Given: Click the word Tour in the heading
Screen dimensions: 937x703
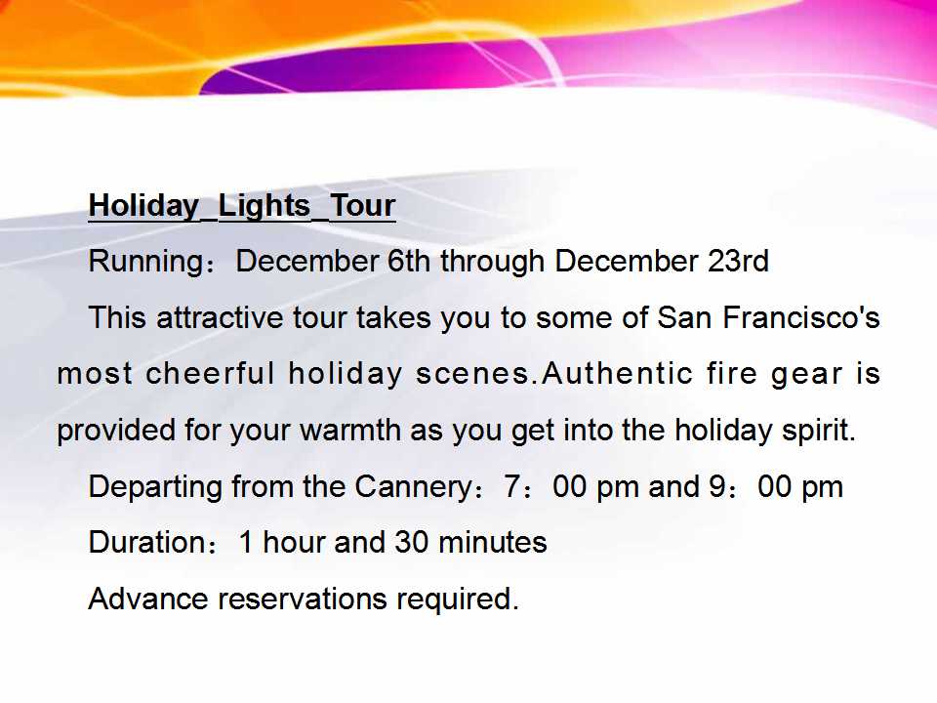Looking at the screenshot, I should tap(363, 206).
